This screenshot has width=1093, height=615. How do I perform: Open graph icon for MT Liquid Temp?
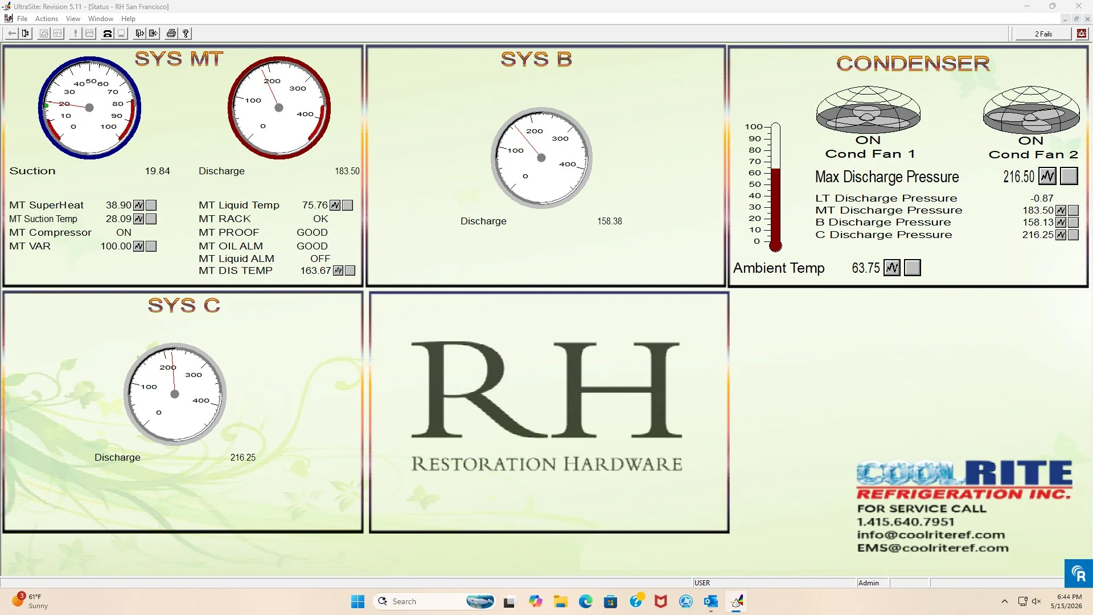[x=335, y=205]
